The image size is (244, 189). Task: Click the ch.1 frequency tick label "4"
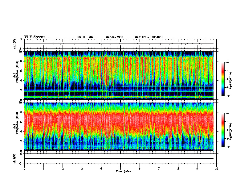click(x=22, y=81)
